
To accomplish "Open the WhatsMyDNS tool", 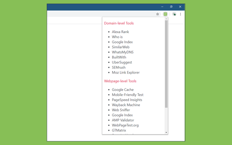I will [123, 52].
